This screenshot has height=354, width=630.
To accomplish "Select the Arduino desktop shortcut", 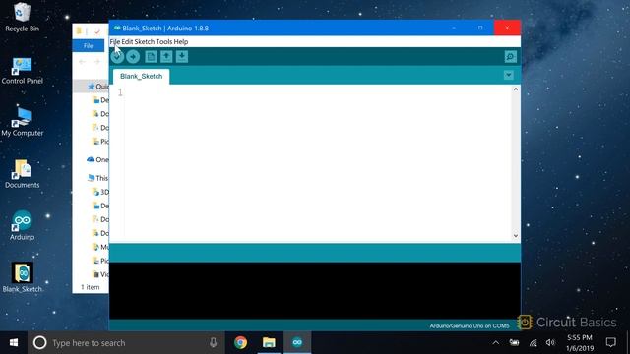I will [22, 225].
